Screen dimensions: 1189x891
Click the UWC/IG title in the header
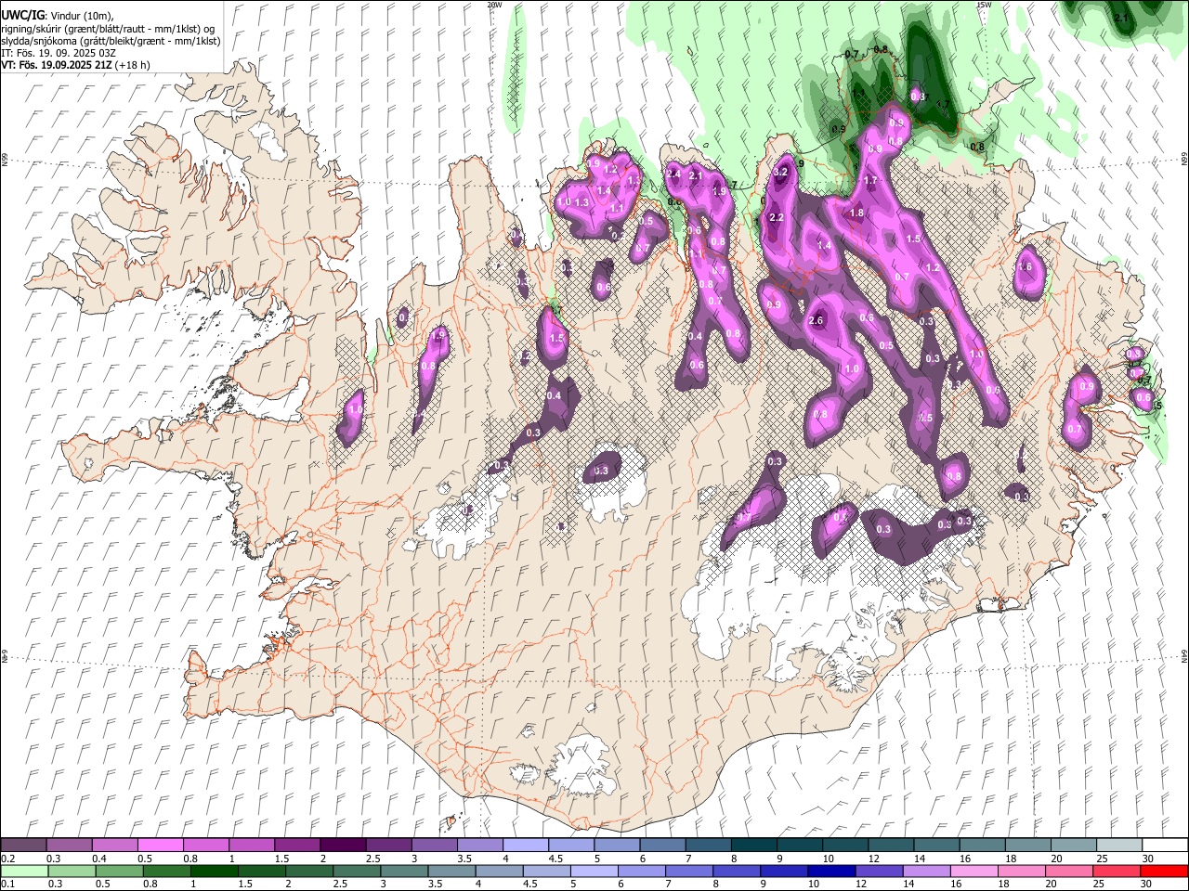[21, 14]
